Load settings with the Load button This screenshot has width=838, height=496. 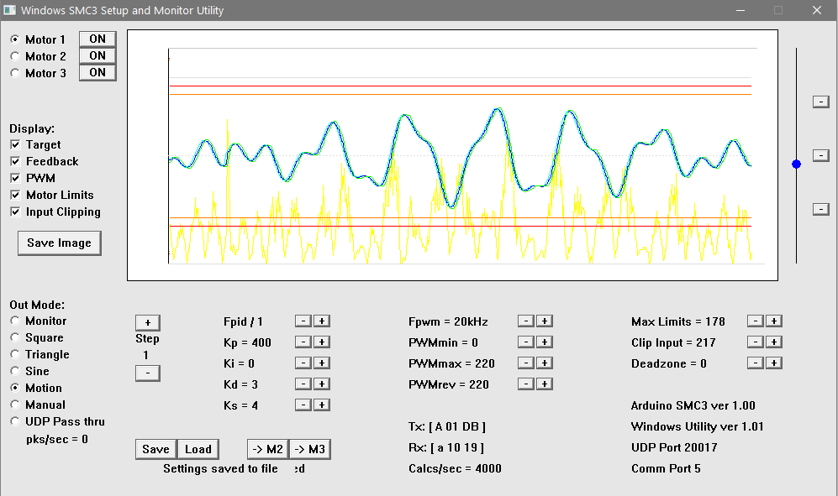(x=198, y=449)
